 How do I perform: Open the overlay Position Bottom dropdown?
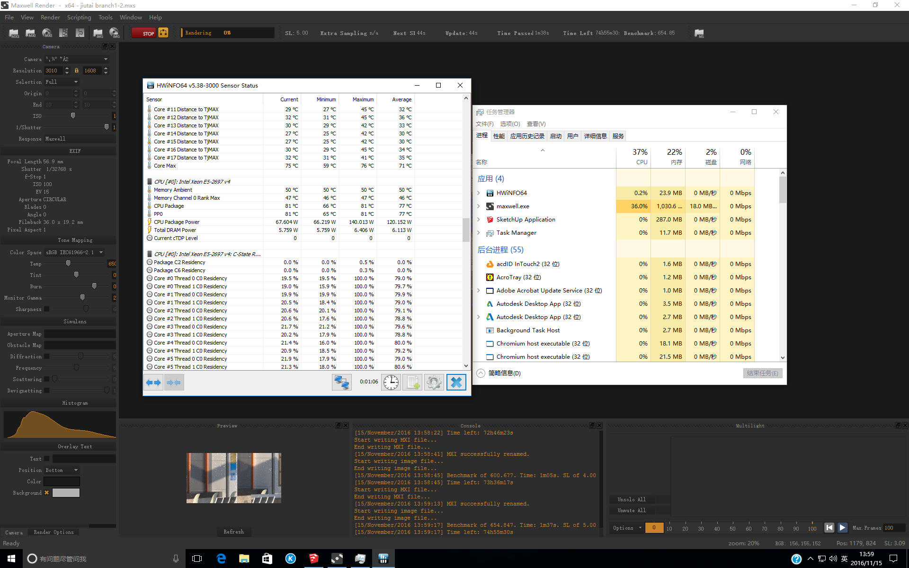click(62, 470)
